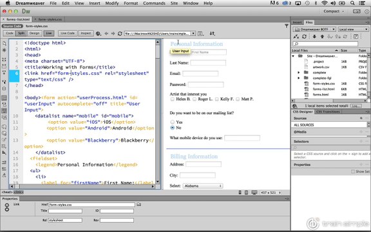
Task: Click the Log... button in Files panel
Action: [x=356, y=106]
